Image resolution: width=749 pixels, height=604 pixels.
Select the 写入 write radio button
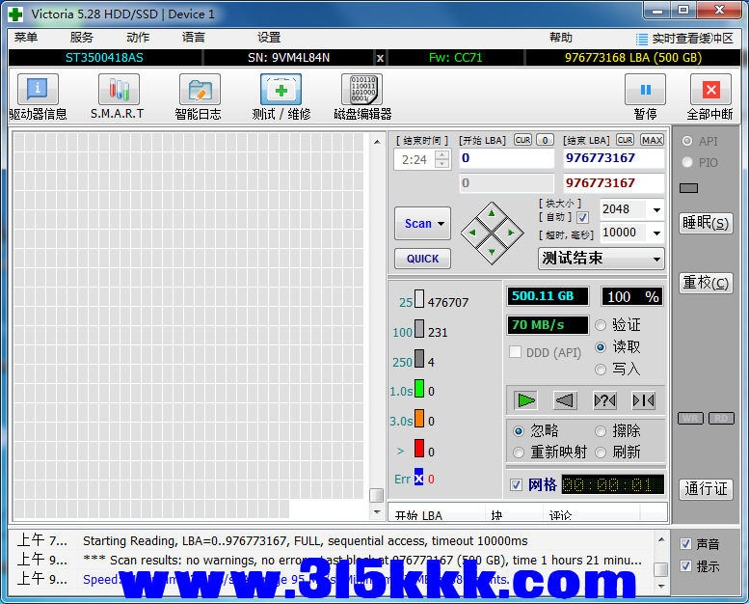[601, 370]
